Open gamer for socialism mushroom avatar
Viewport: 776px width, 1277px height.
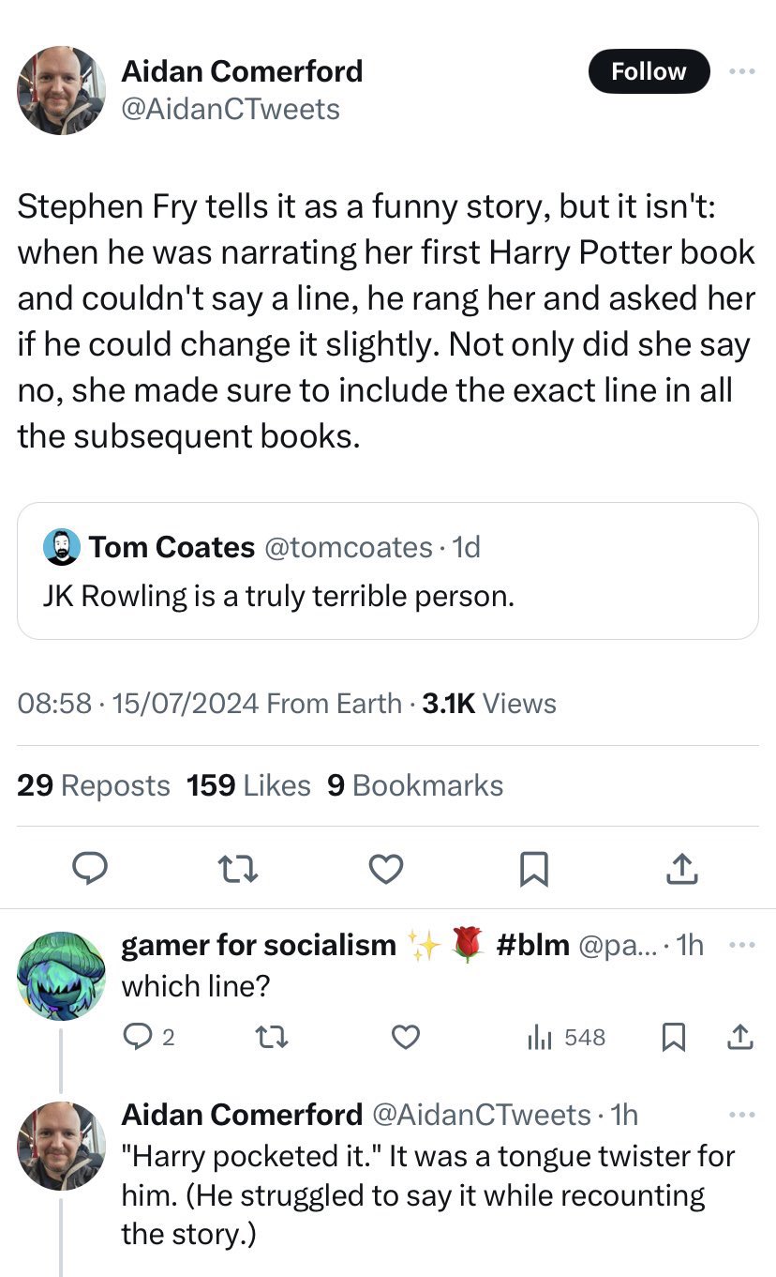pos(61,977)
